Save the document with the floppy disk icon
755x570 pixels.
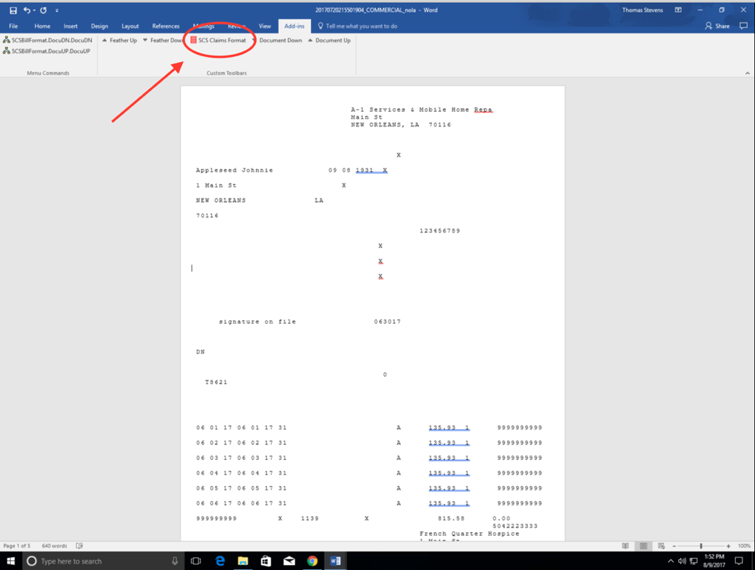[x=13, y=10]
